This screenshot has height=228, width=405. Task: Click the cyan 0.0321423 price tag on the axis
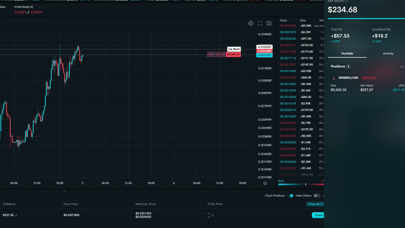click(x=265, y=55)
